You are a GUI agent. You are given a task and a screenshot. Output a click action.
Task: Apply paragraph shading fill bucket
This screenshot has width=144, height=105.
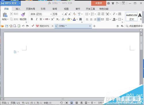(x=114, y=19)
